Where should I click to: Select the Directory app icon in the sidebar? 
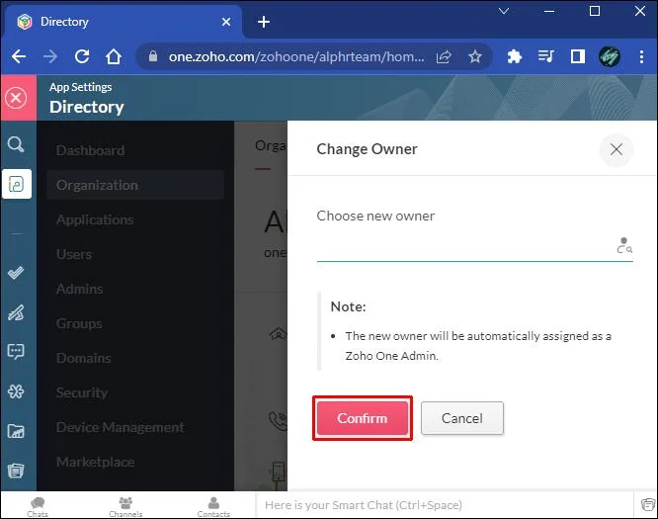pyautogui.click(x=17, y=184)
